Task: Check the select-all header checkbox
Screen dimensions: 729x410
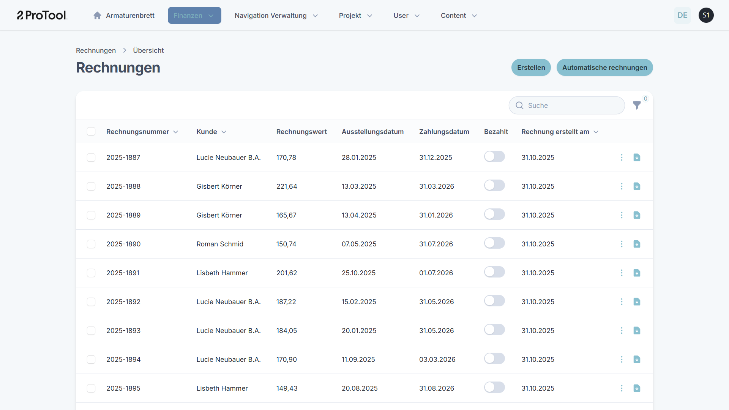Action: point(91,132)
